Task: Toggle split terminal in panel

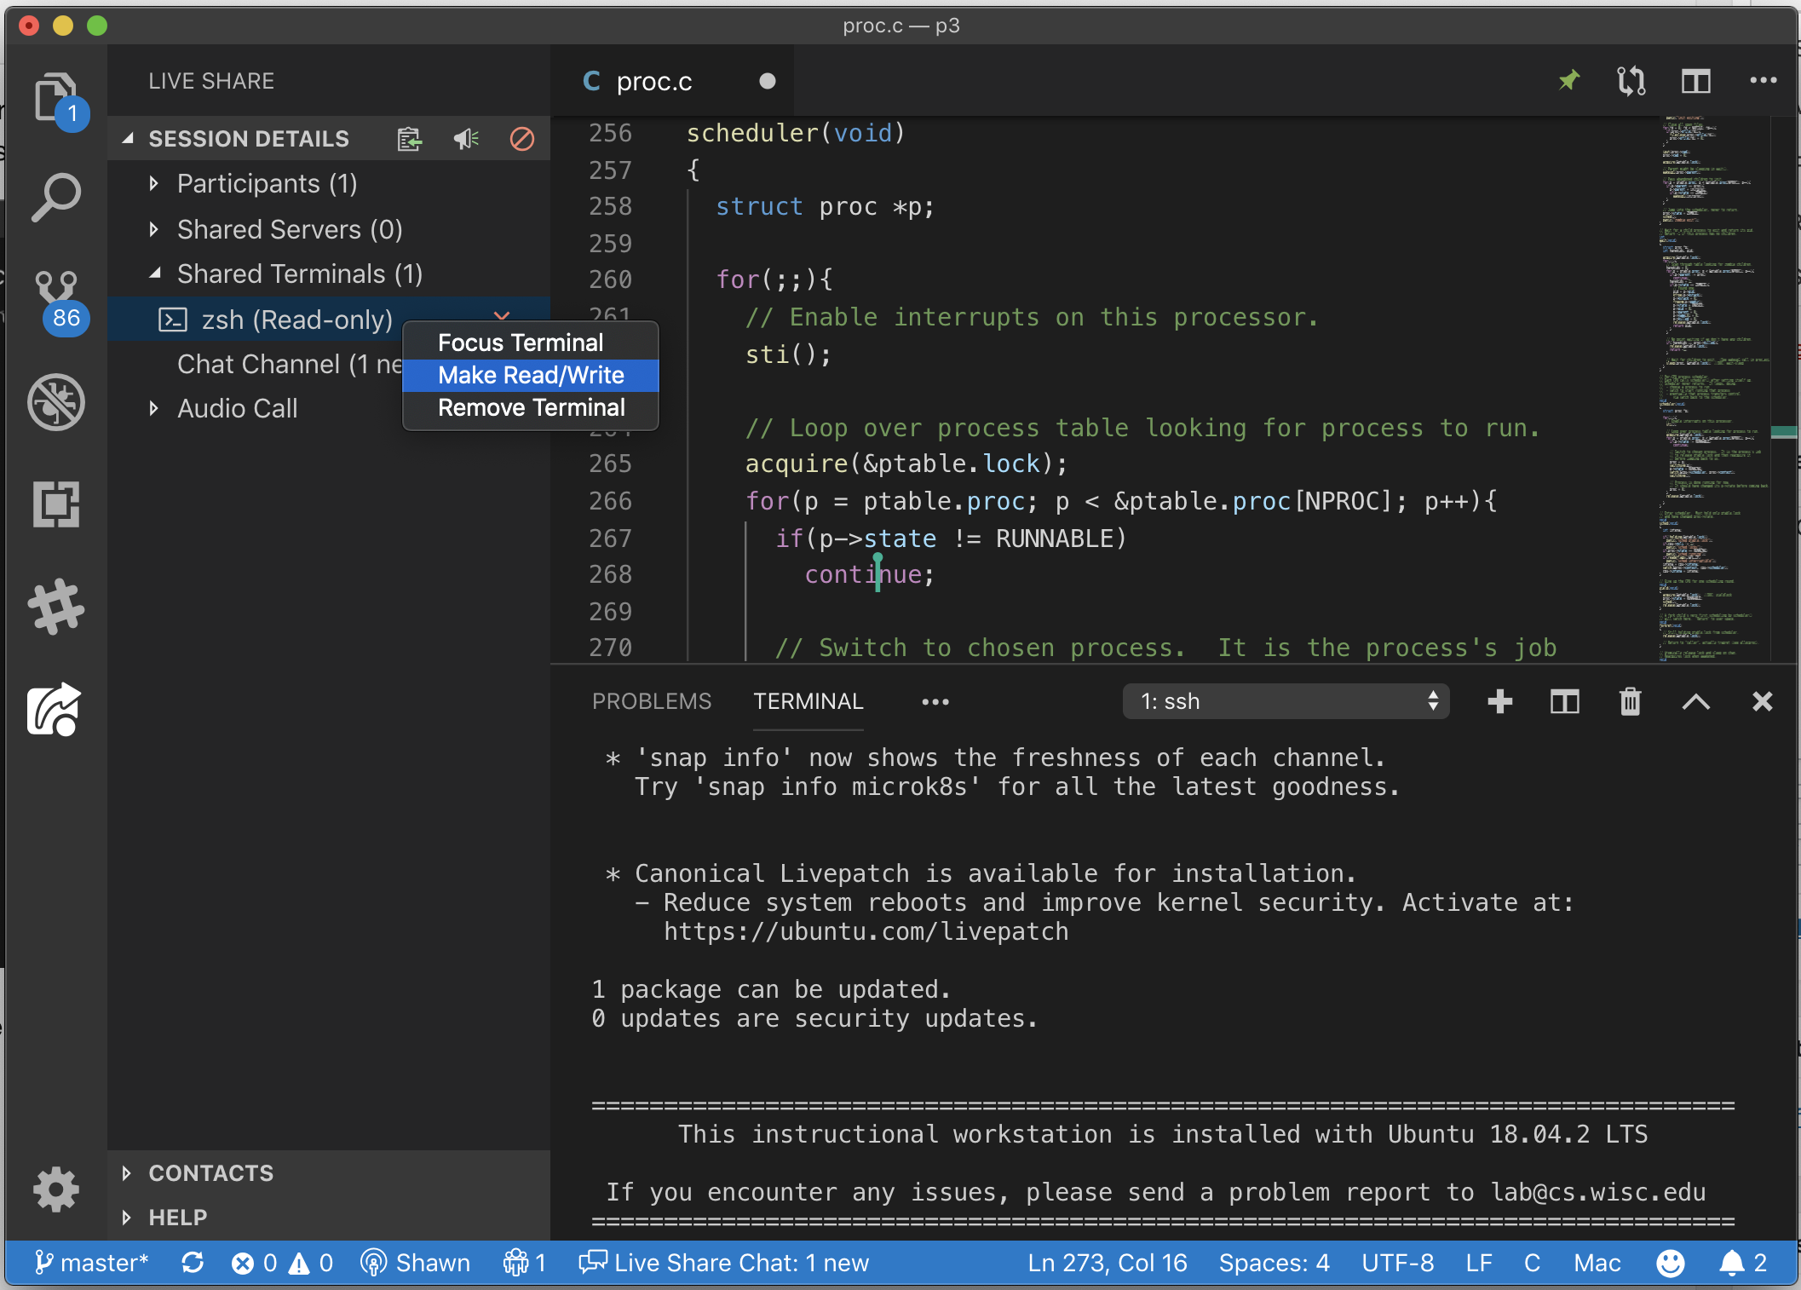Action: point(1564,701)
